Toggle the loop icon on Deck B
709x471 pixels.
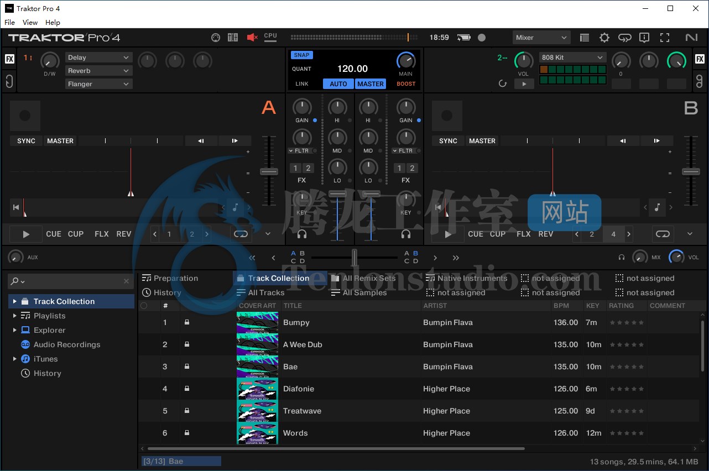663,234
